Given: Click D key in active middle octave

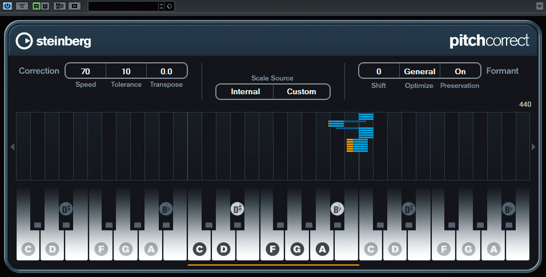Looking at the screenshot, I should [x=223, y=249].
